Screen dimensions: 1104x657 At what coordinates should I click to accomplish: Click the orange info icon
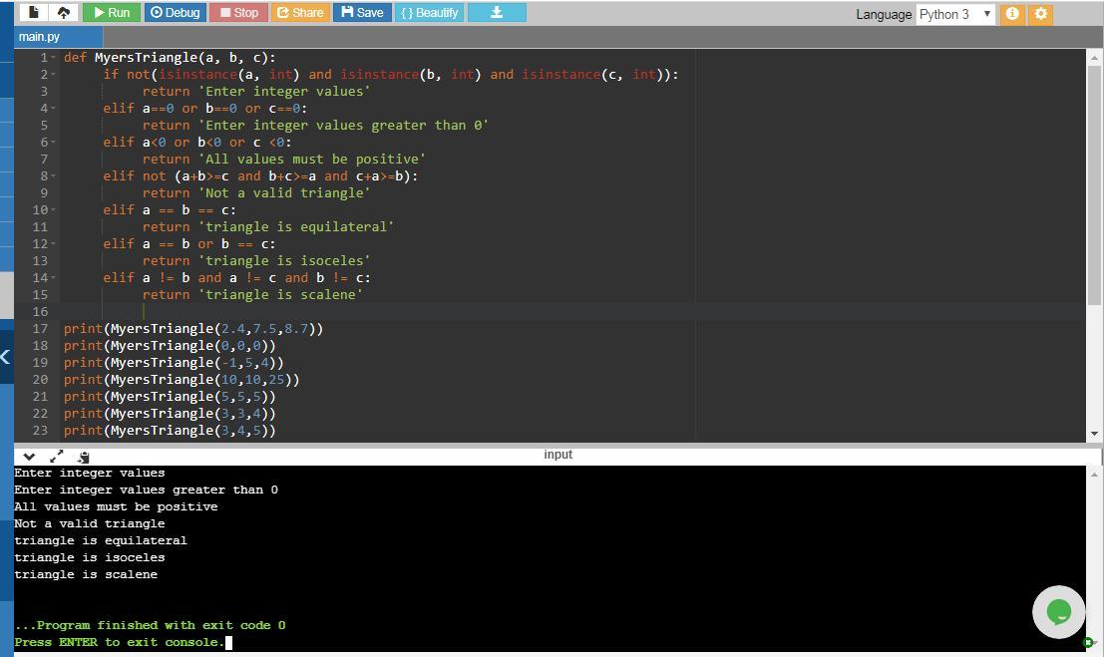point(1012,14)
